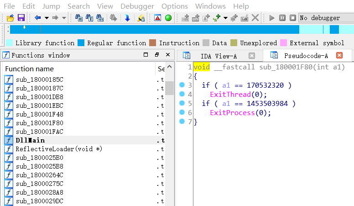Click the search next binoculars arrow icon
The height and width of the screenshot is (206, 354).
click(x=113, y=18)
